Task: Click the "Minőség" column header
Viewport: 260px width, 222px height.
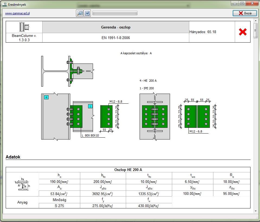Action: coord(59,200)
